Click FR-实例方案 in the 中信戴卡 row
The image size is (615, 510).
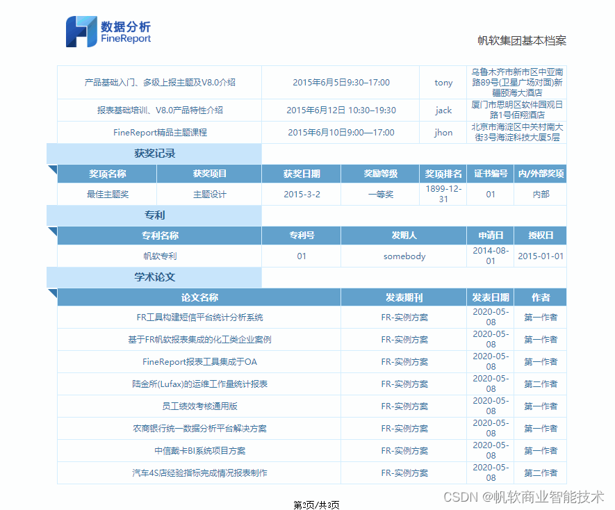(404, 451)
